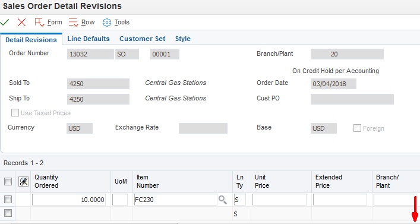Viewport: 420px width, 224px height.
Task: Click the UoM input field
Action: tap(120, 200)
